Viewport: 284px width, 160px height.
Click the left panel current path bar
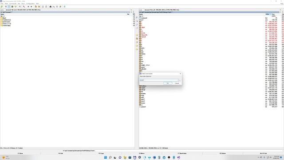(x=65, y=12)
